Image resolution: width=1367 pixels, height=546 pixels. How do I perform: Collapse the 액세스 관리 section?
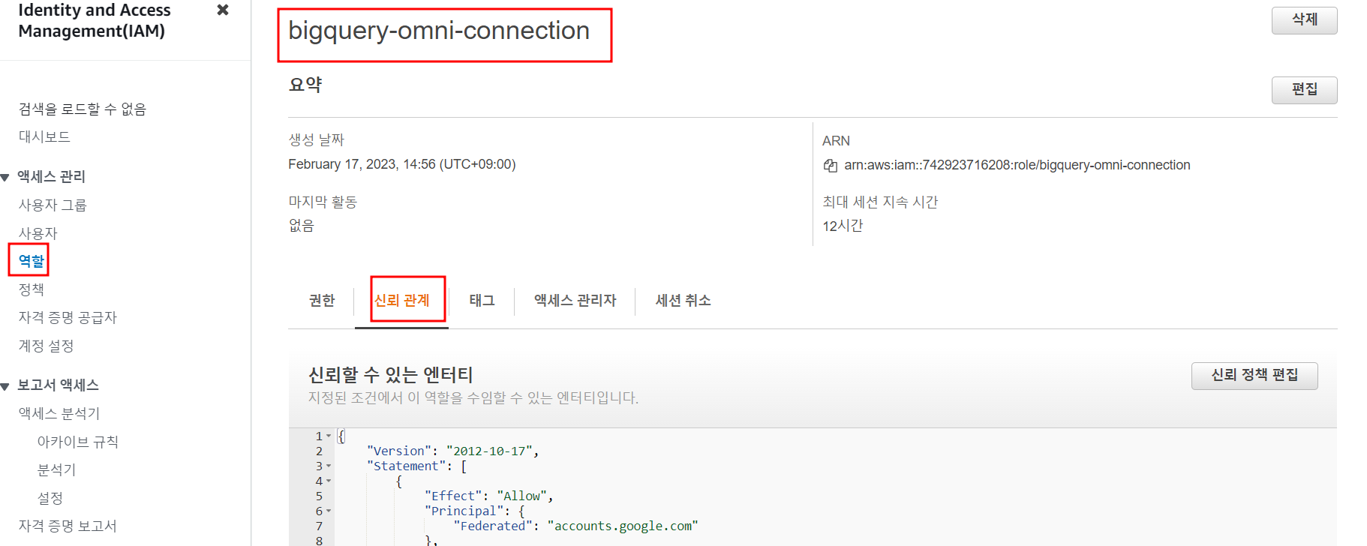(x=5, y=178)
